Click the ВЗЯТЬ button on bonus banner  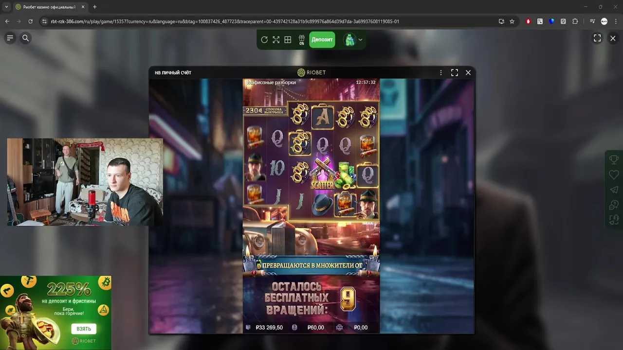point(84,329)
